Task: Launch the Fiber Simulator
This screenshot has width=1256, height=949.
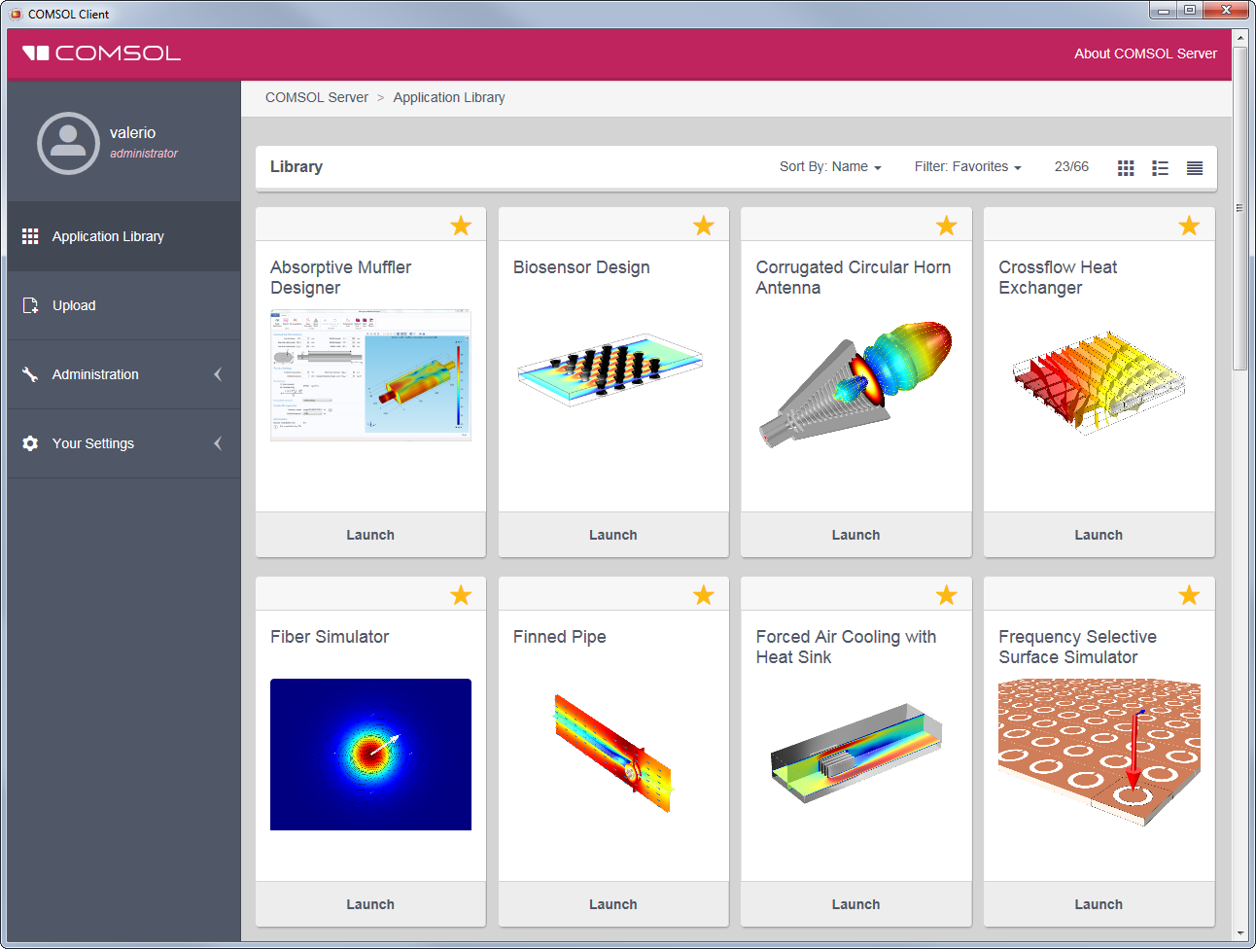Action: 370,904
